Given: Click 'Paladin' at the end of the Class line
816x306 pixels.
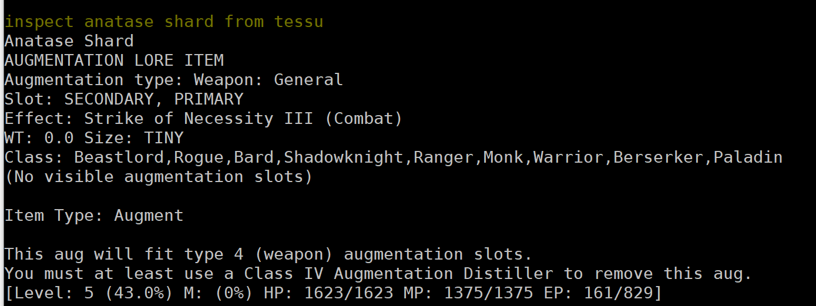Looking at the screenshot, I should pyautogui.click(x=748, y=158).
